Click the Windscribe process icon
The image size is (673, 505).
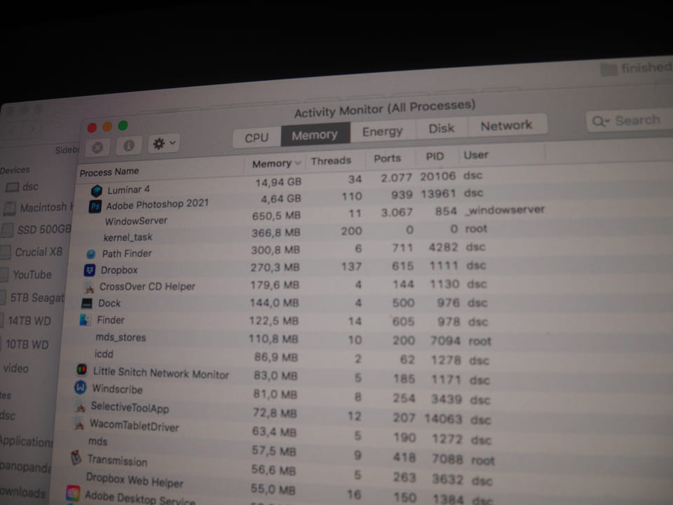pyautogui.click(x=80, y=388)
